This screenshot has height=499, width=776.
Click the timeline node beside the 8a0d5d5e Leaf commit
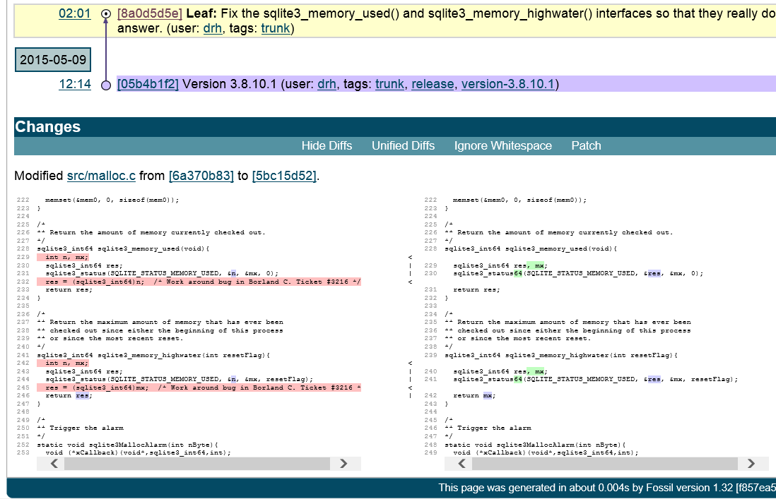[x=105, y=13]
